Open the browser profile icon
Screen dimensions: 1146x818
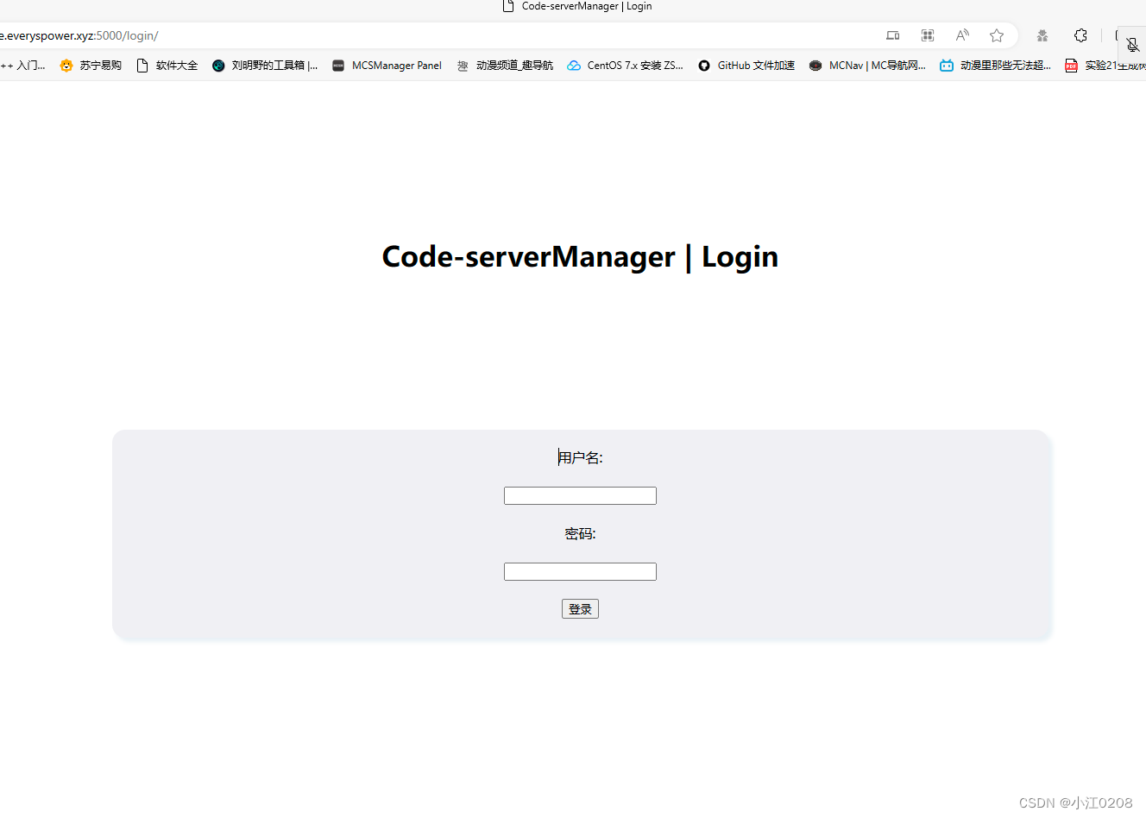click(x=1042, y=35)
